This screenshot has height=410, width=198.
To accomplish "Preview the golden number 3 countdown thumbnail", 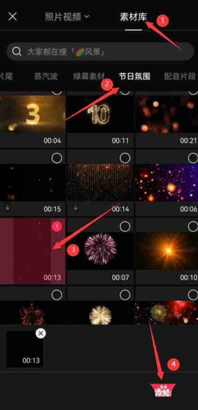I will click(x=33, y=114).
